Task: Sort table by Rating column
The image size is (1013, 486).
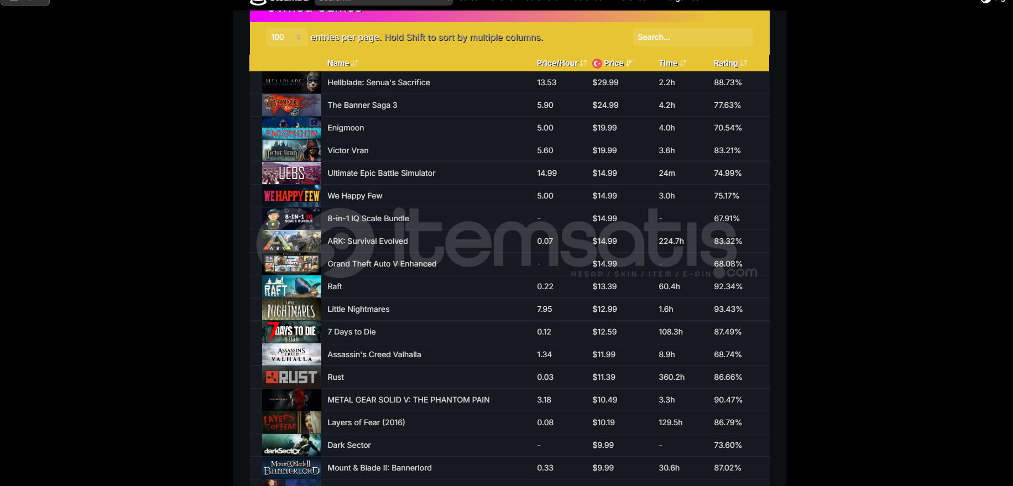Action: tap(730, 63)
